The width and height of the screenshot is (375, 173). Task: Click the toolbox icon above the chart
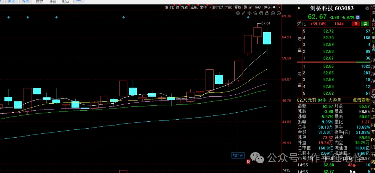tap(255, 13)
